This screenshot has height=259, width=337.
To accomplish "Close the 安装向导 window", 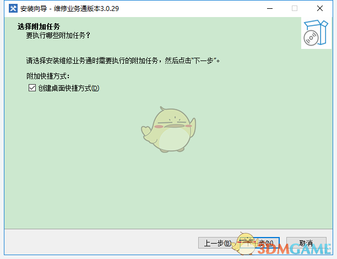I will click(320, 8).
